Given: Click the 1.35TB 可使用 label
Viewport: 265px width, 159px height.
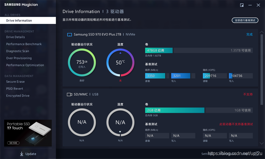Looking at the screenshot, I should 241,50.
